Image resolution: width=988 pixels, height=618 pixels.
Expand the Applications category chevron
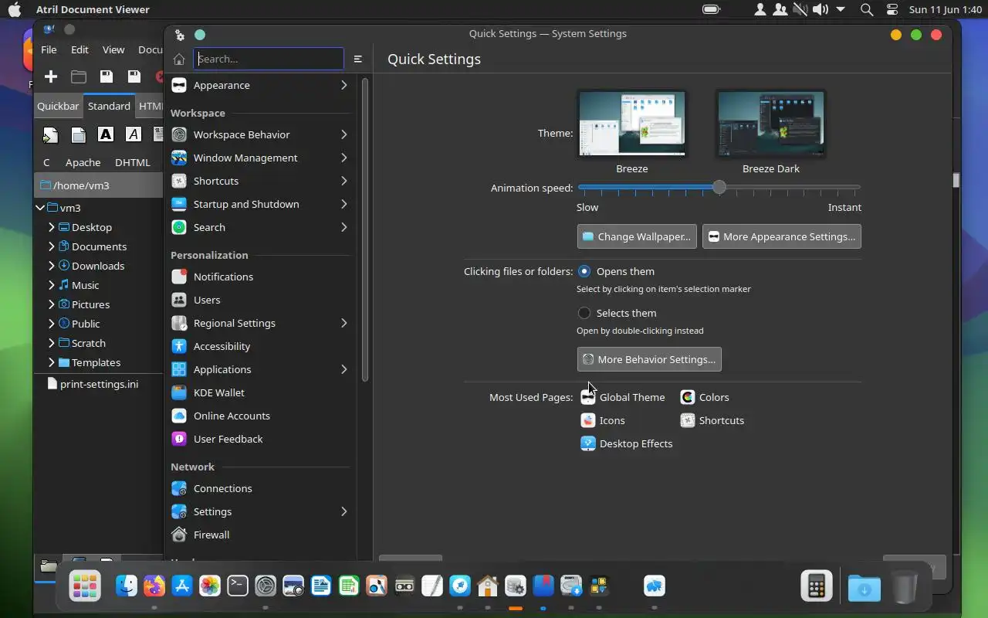pyautogui.click(x=344, y=369)
